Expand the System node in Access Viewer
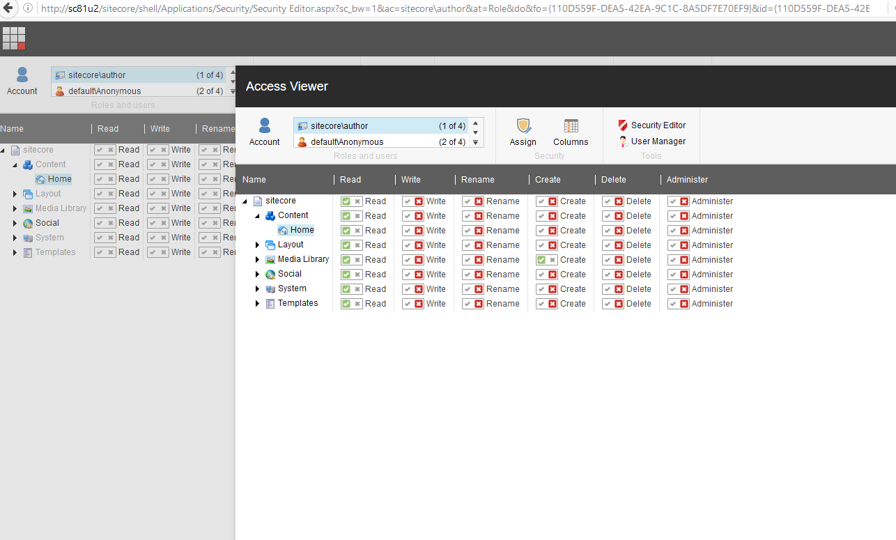This screenshot has width=896, height=540. pyautogui.click(x=258, y=289)
